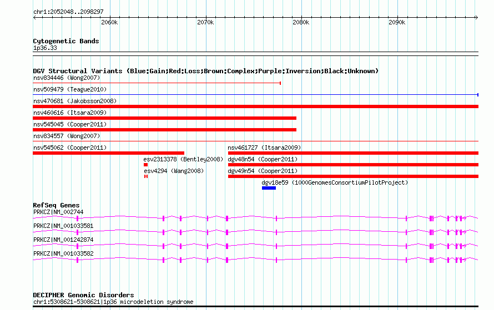Select the red nsv461727 loss bar
Screen dimensions: 494x310
coord(353,153)
